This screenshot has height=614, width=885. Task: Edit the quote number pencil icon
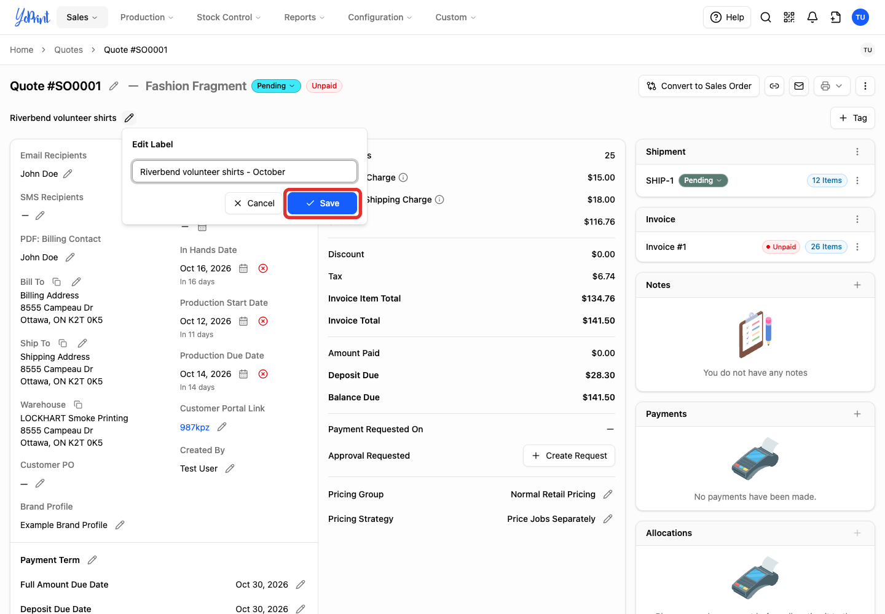pos(114,86)
